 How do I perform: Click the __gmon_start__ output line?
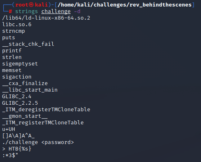[x=25, y=116]
